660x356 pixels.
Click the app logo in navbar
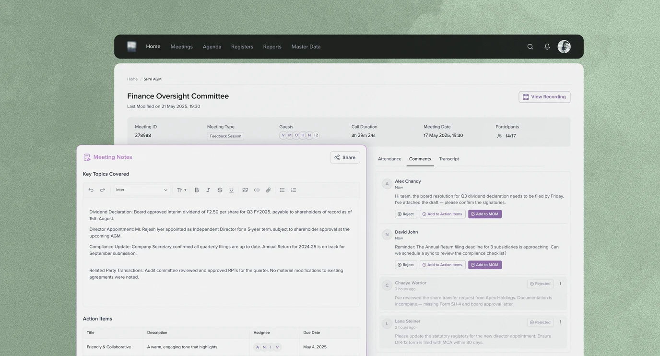point(131,46)
